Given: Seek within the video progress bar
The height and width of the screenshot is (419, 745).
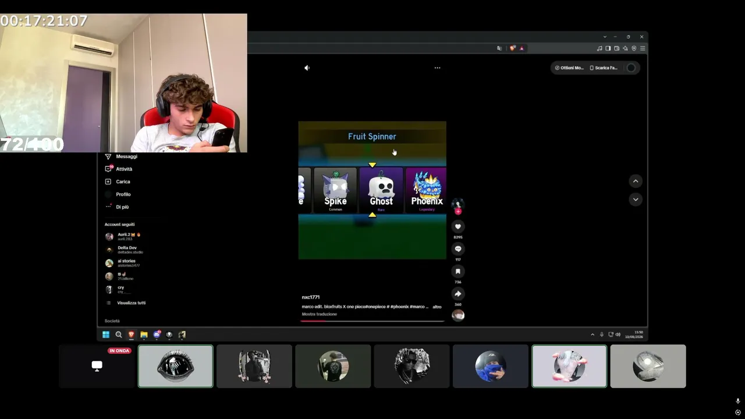Looking at the screenshot, I should [x=372, y=321].
